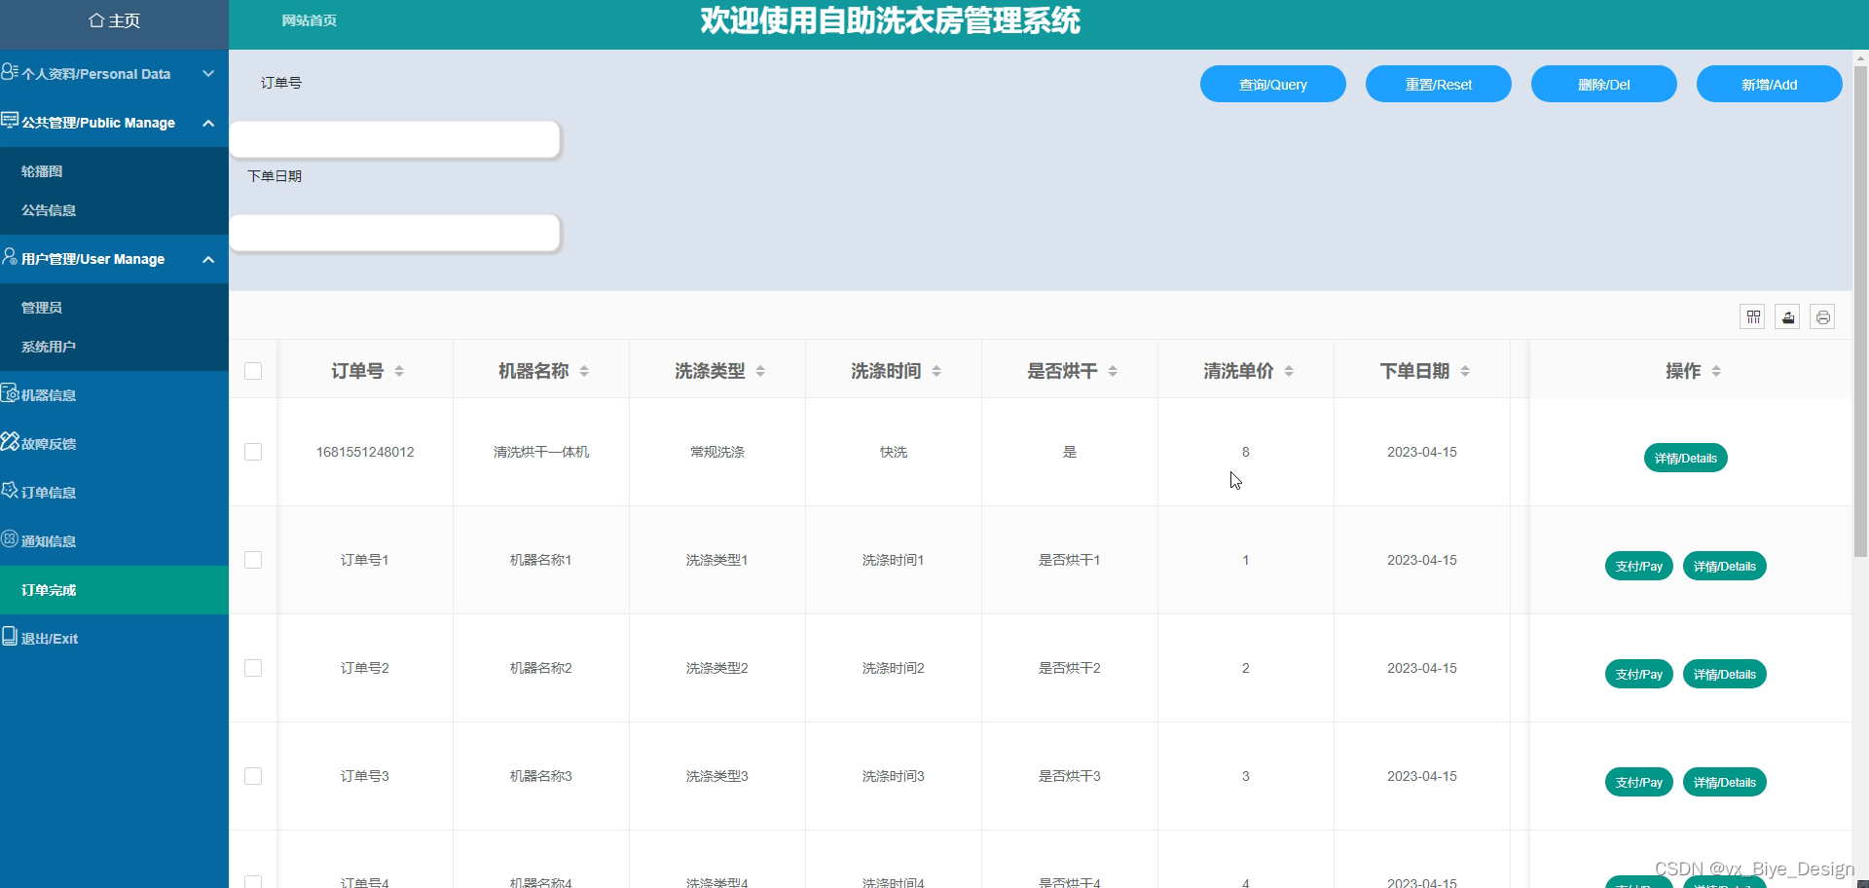Image resolution: width=1869 pixels, height=888 pixels.
Task: Click 支付/Pay for 订单号1
Action: click(1639, 566)
